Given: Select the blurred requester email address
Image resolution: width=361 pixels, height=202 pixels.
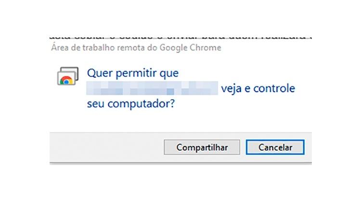Looking at the screenshot, I should point(152,88).
